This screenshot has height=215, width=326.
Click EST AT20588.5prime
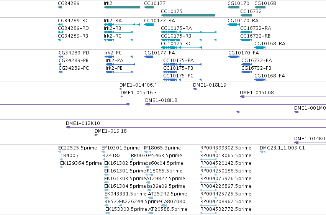pos(167,209)
